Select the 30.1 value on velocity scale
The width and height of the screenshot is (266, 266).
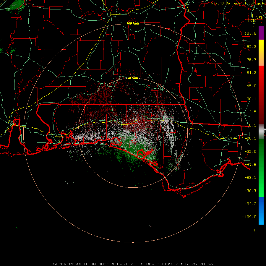pos(252,99)
